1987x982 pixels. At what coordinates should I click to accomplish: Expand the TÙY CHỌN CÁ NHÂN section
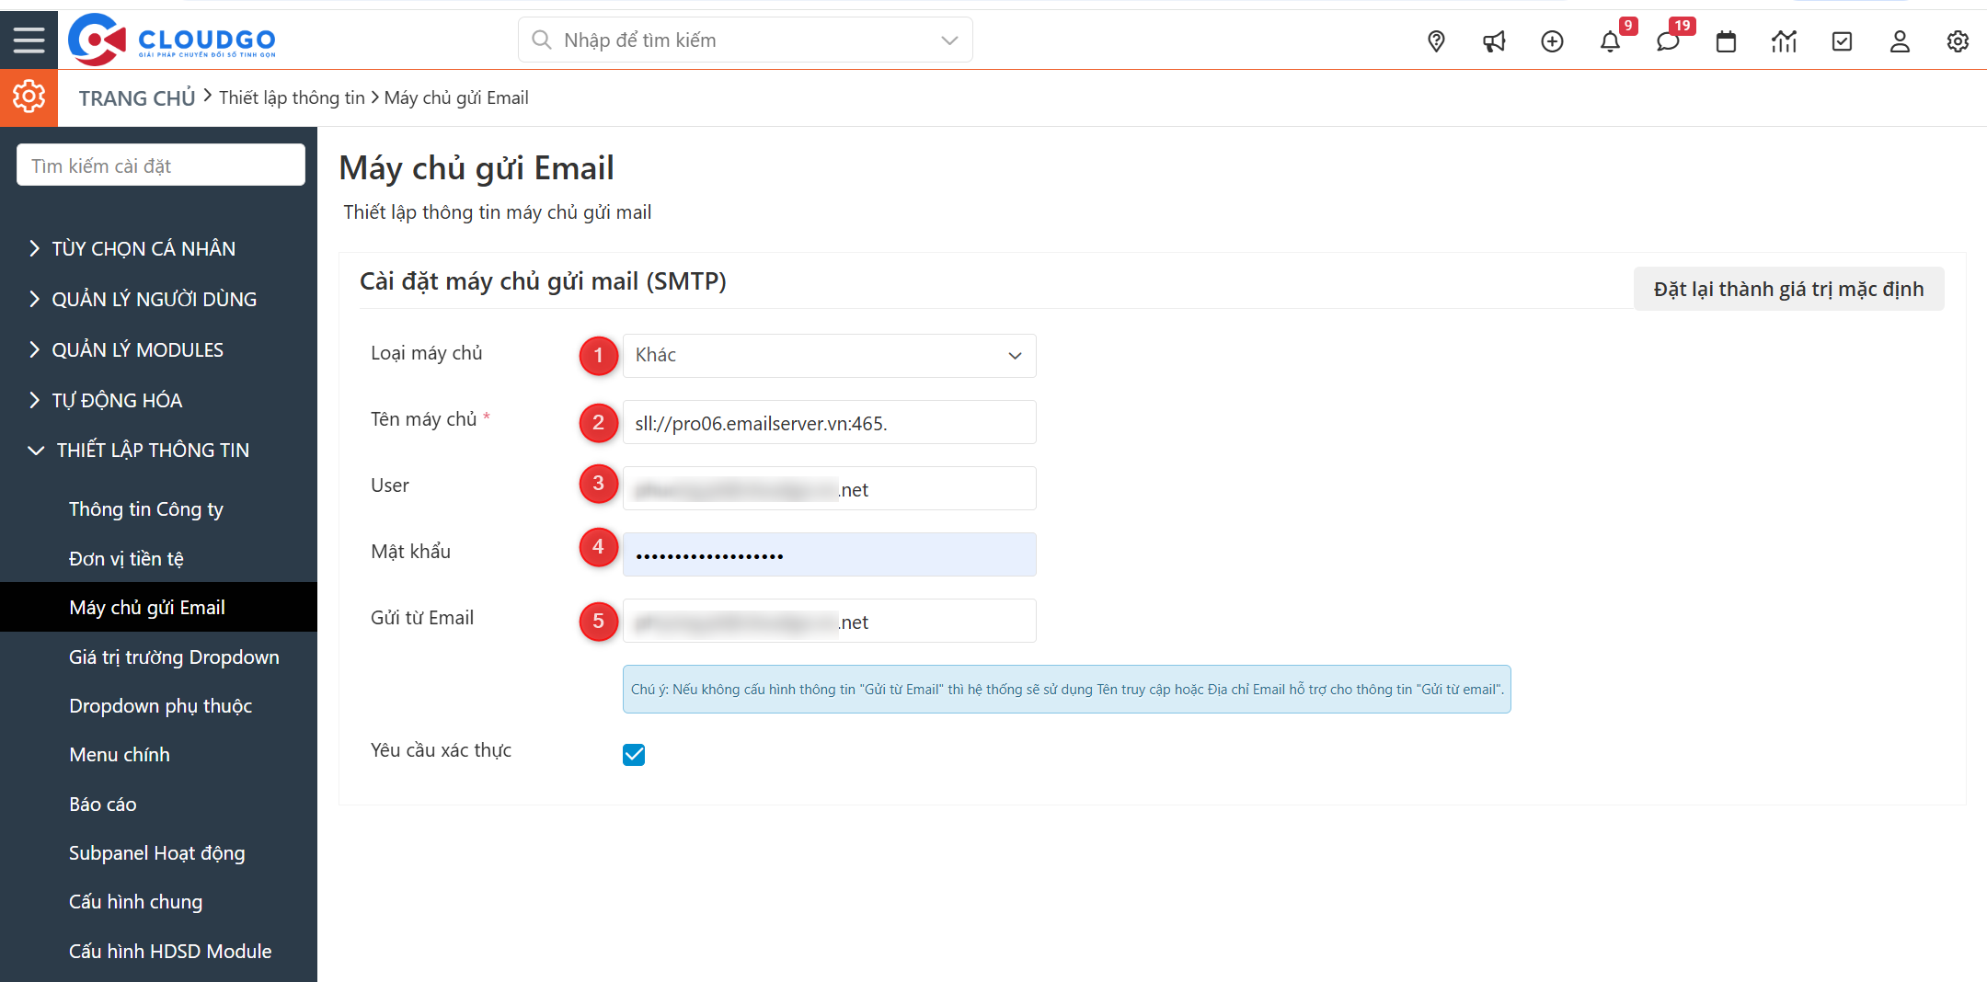click(x=143, y=247)
